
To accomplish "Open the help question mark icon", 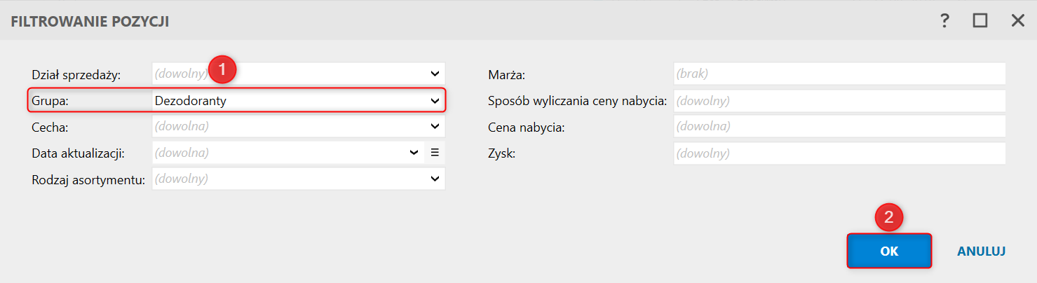I will coord(944,21).
